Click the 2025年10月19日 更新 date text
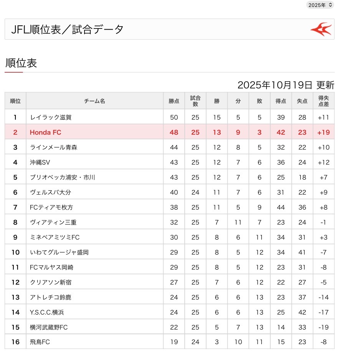This screenshot has height=363, width=349. pos(286,85)
